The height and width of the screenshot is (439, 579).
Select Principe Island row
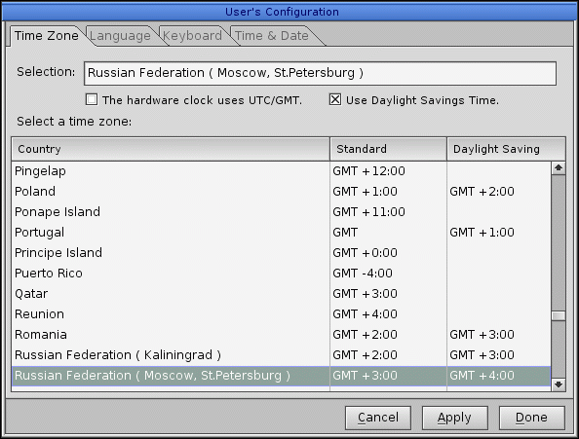[x=281, y=253]
